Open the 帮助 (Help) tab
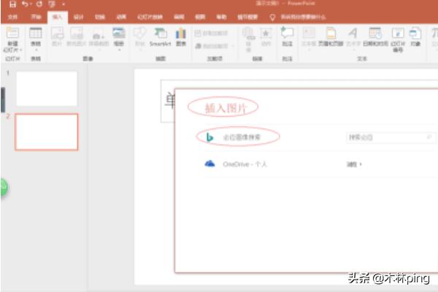The image size is (438, 292). click(x=221, y=17)
